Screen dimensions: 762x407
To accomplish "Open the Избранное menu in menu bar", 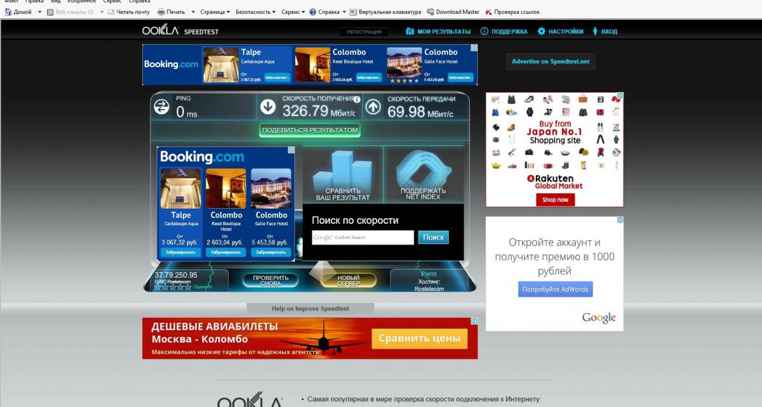I will coord(83,2).
